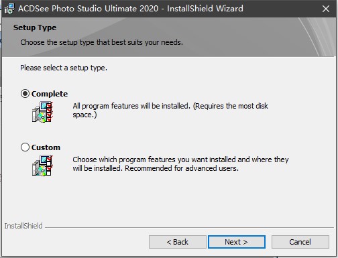Screen dimensions: 338x258
Task: Select the Custom radio button
Action: coord(25,147)
